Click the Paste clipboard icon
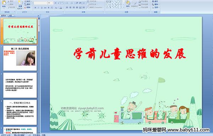Image resolution: width=213 pixels, height=136 pixels. point(4,4)
